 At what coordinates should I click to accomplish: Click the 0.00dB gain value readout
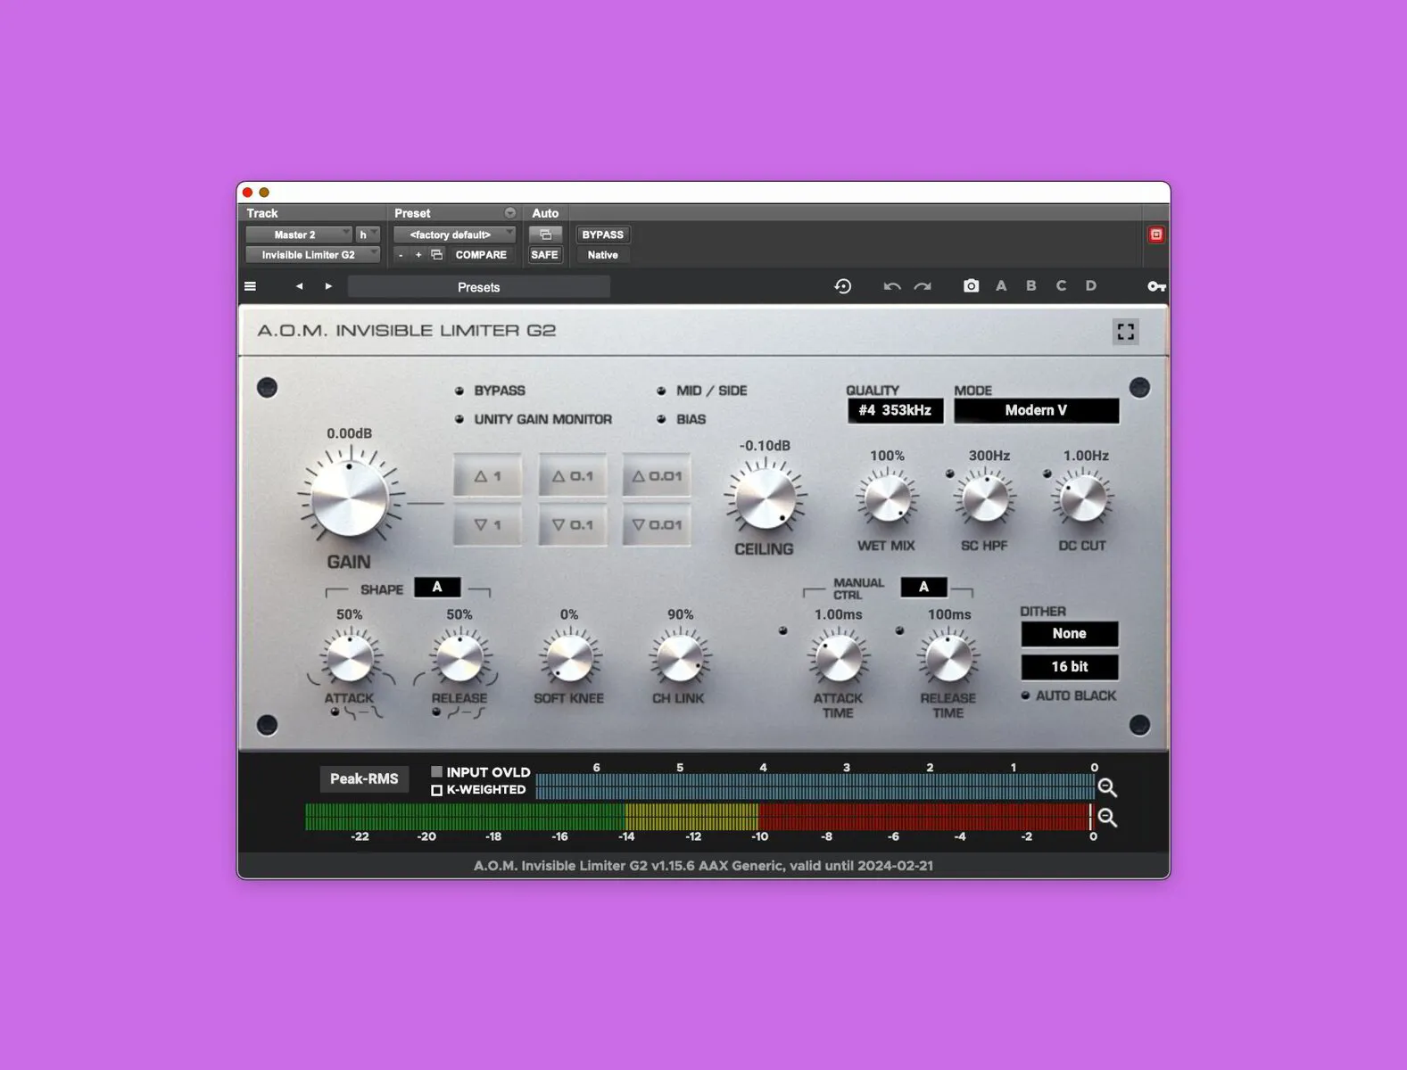click(x=349, y=433)
